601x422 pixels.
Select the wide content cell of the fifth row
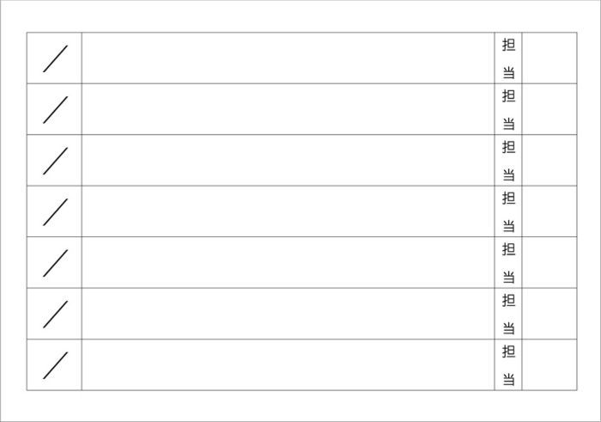(288, 262)
